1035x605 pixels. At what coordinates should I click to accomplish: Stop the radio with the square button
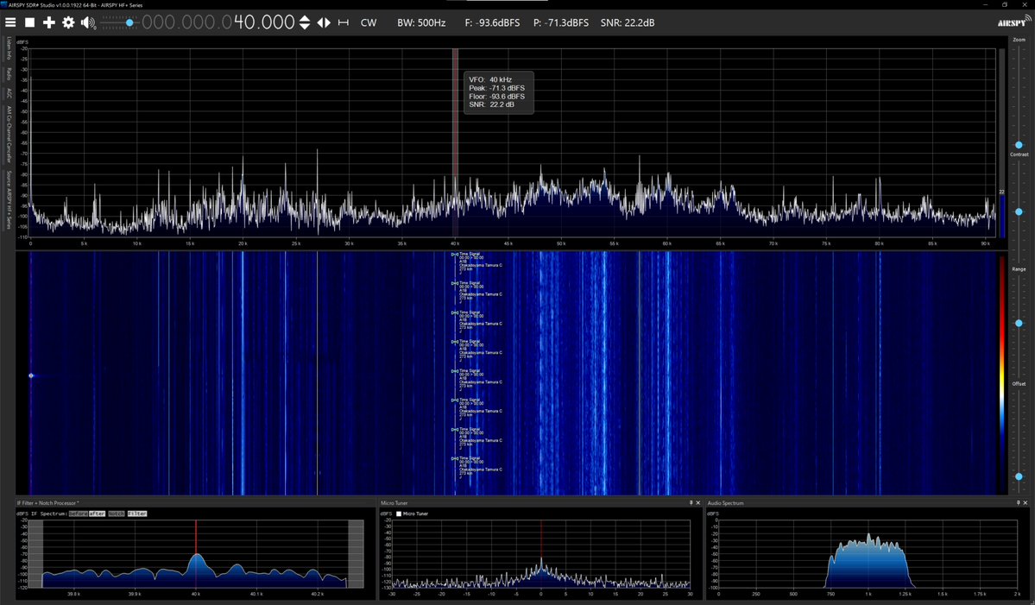[29, 22]
